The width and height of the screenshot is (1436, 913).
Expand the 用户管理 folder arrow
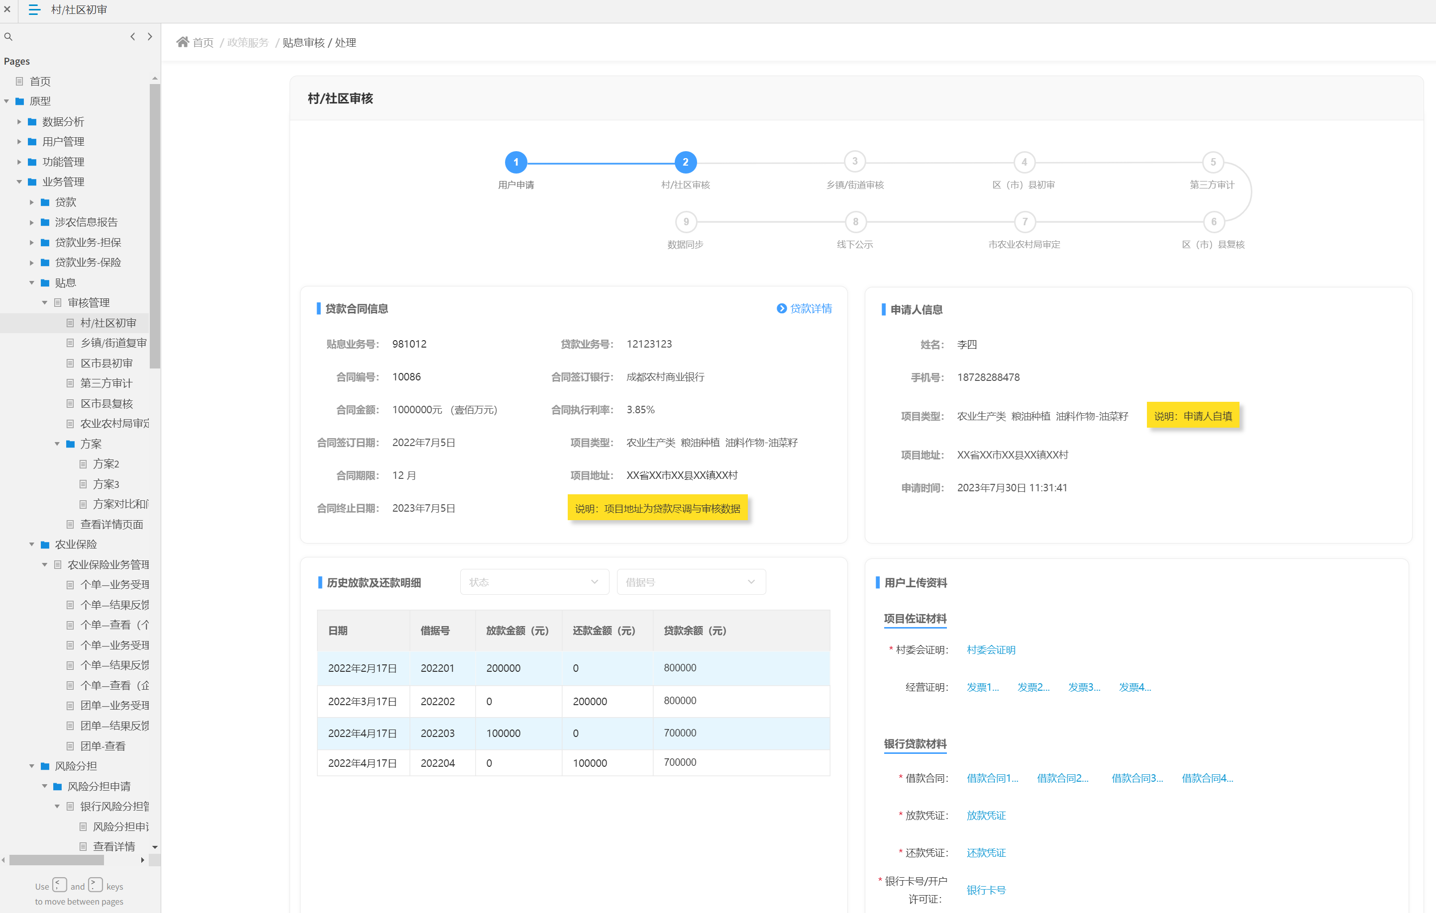19,142
